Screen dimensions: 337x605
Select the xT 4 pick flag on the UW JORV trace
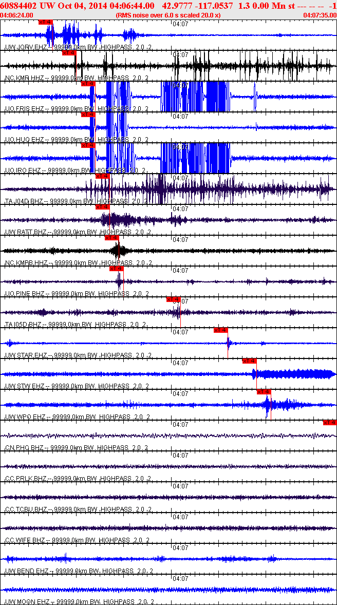(46, 22)
